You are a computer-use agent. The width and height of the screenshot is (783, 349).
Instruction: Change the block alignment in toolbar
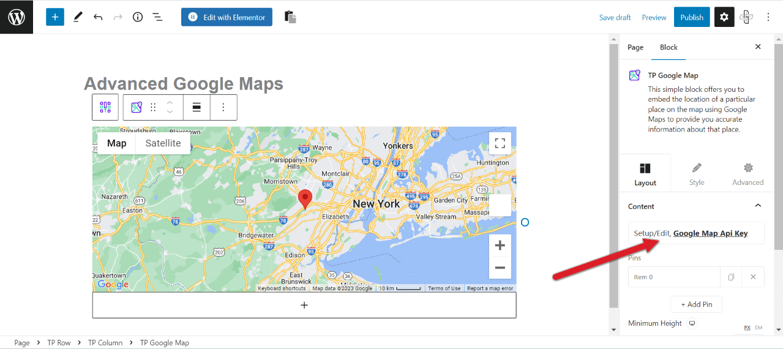(197, 107)
